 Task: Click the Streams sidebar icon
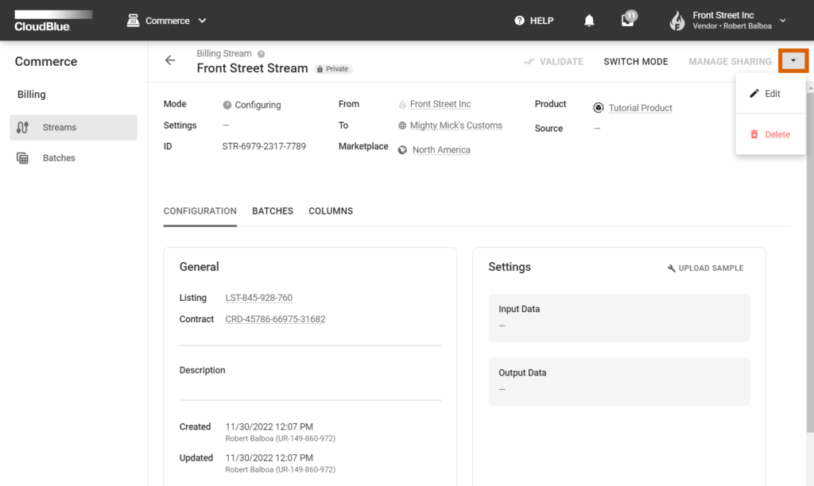pyautogui.click(x=22, y=127)
